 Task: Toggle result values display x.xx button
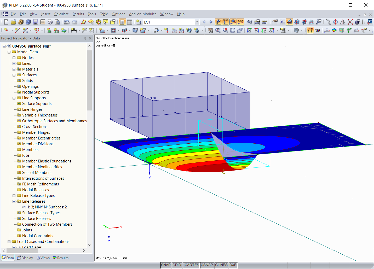pyautogui.click(x=240, y=22)
